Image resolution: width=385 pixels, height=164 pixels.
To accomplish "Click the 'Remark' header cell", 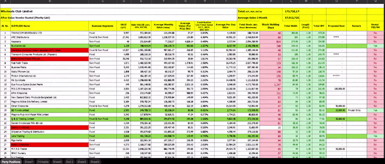I will pos(357,26).
